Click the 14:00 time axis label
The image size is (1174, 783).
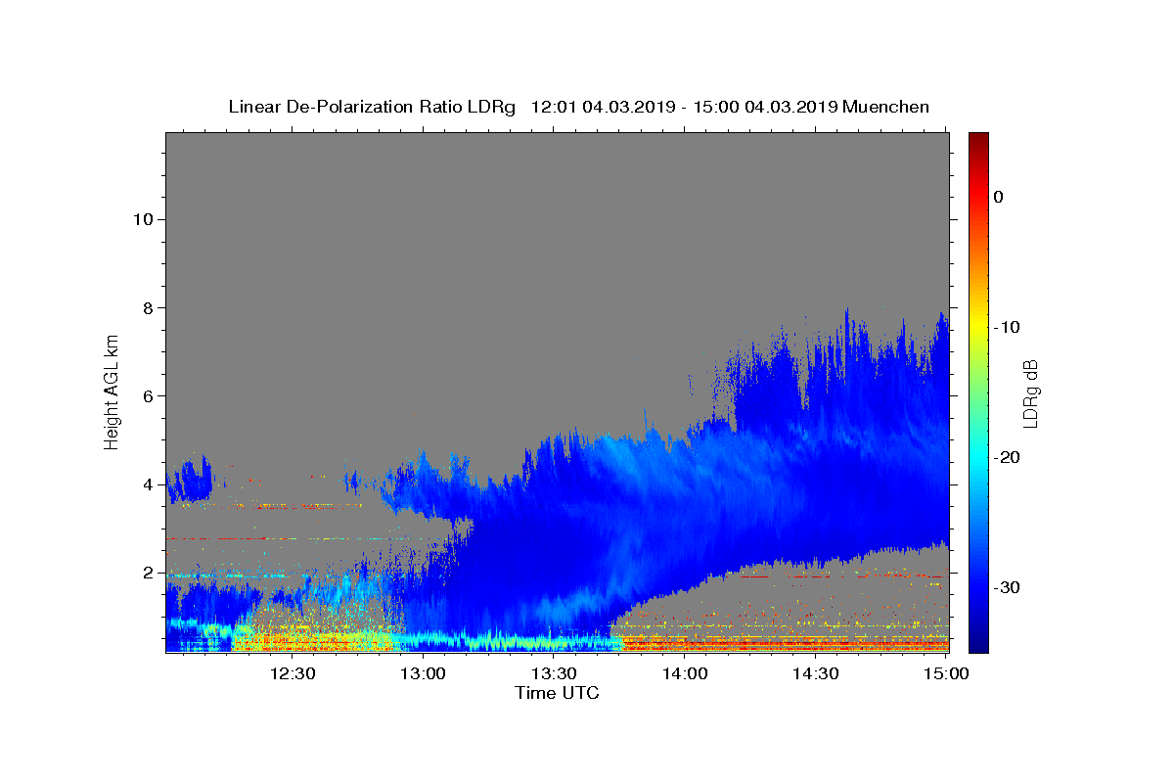pyautogui.click(x=685, y=673)
